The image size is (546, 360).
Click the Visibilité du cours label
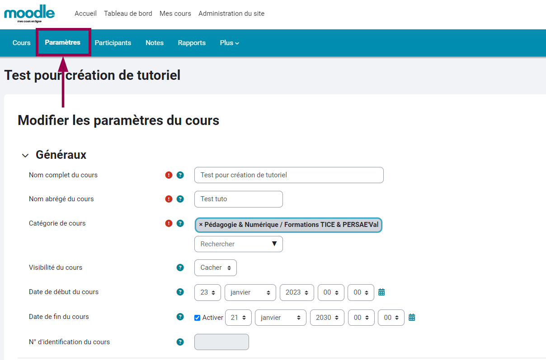coord(56,268)
